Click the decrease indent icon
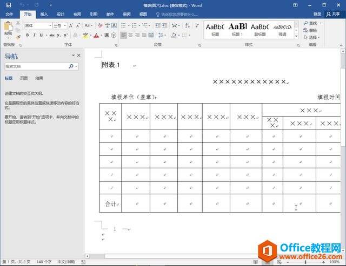This screenshot has height=266, width=346. 157,25
